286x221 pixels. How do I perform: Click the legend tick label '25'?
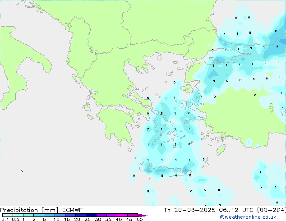(x=88, y=219)
